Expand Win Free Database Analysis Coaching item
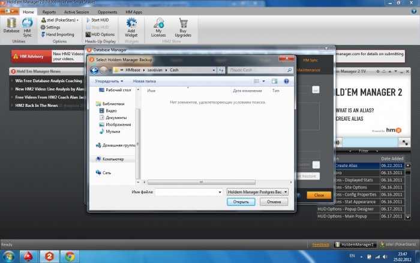The image size is (420, 263). click(12, 80)
